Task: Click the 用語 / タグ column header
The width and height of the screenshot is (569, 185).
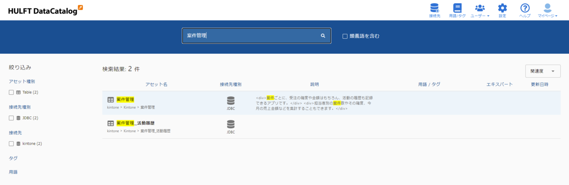Action: pos(429,84)
